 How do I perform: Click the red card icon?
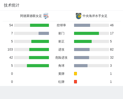tap(75, 82)
